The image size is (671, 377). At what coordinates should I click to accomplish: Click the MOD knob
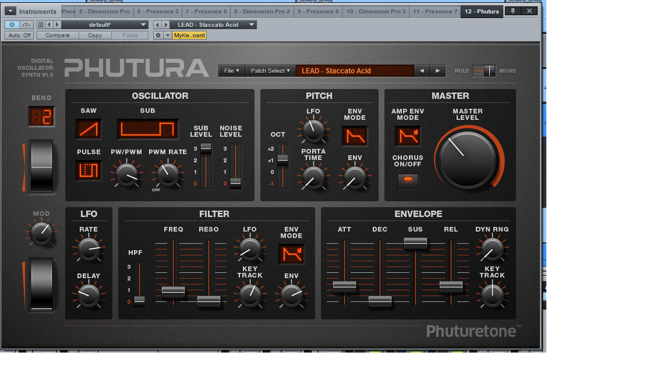point(41,234)
